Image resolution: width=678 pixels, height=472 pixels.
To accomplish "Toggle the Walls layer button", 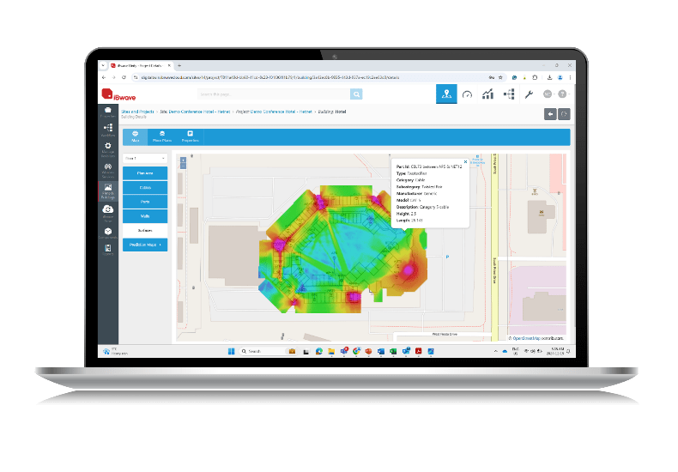I will [x=145, y=216].
